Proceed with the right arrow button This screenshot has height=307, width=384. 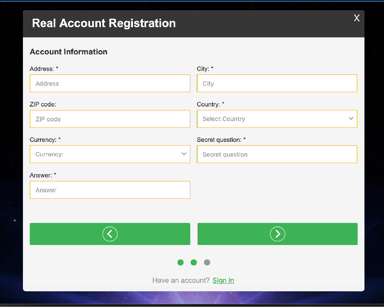pyautogui.click(x=277, y=234)
